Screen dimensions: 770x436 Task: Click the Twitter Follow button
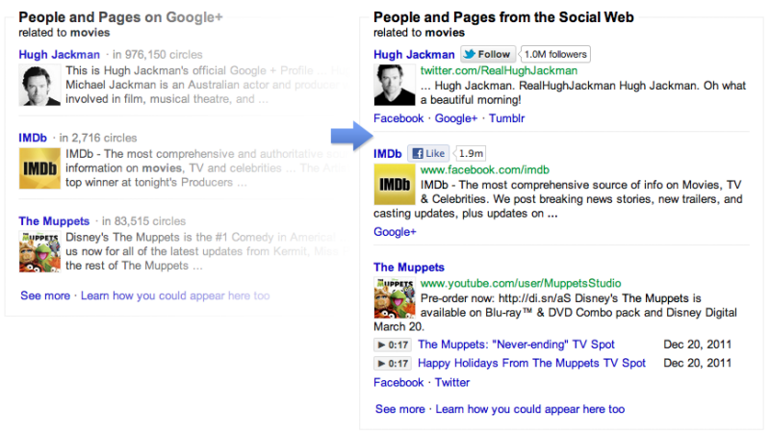487,55
